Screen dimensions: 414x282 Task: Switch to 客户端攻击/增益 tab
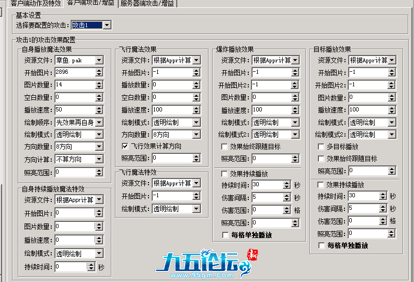click(x=90, y=3)
